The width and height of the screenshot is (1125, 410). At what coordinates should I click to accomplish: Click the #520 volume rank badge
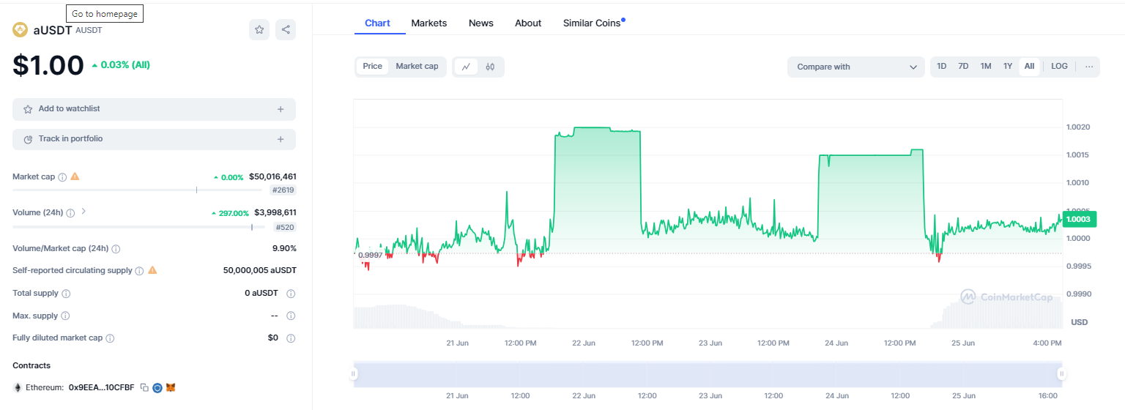(285, 227)
